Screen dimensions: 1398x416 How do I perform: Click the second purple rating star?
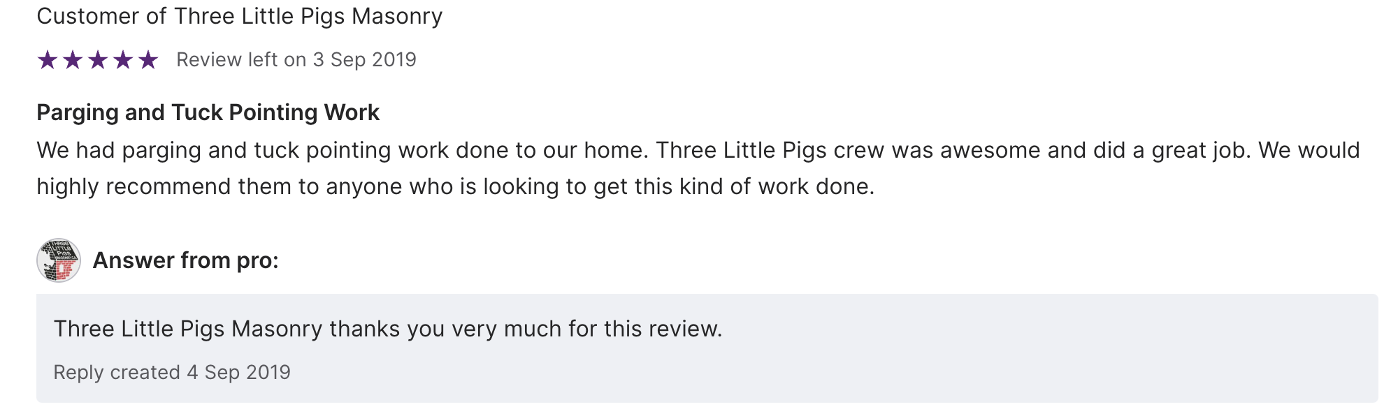click(73, 60)
